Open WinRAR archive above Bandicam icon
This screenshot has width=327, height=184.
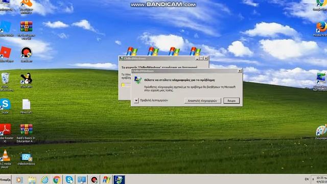[26, 30]
